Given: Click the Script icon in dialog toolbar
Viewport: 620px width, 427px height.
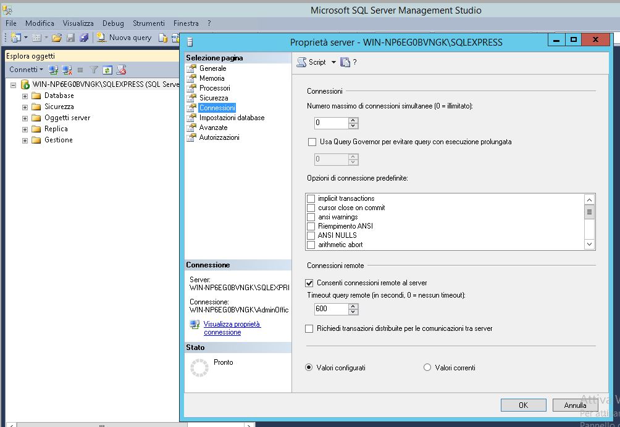Looking at the screenshot, I should point(301,62).
